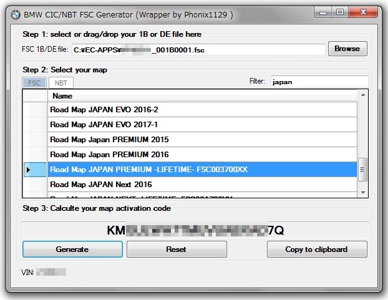Click the Reset button

click(177, 249)
